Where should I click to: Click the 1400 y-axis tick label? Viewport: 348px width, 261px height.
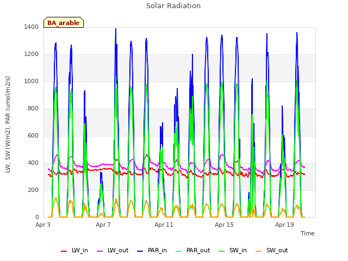pyautogui.click(x=32, y=27)
